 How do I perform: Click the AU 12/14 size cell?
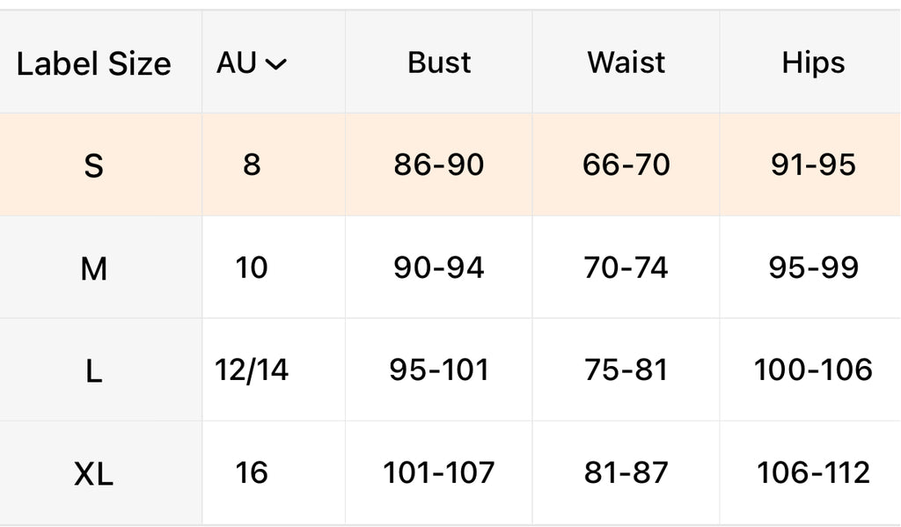[x=252, y=370]
